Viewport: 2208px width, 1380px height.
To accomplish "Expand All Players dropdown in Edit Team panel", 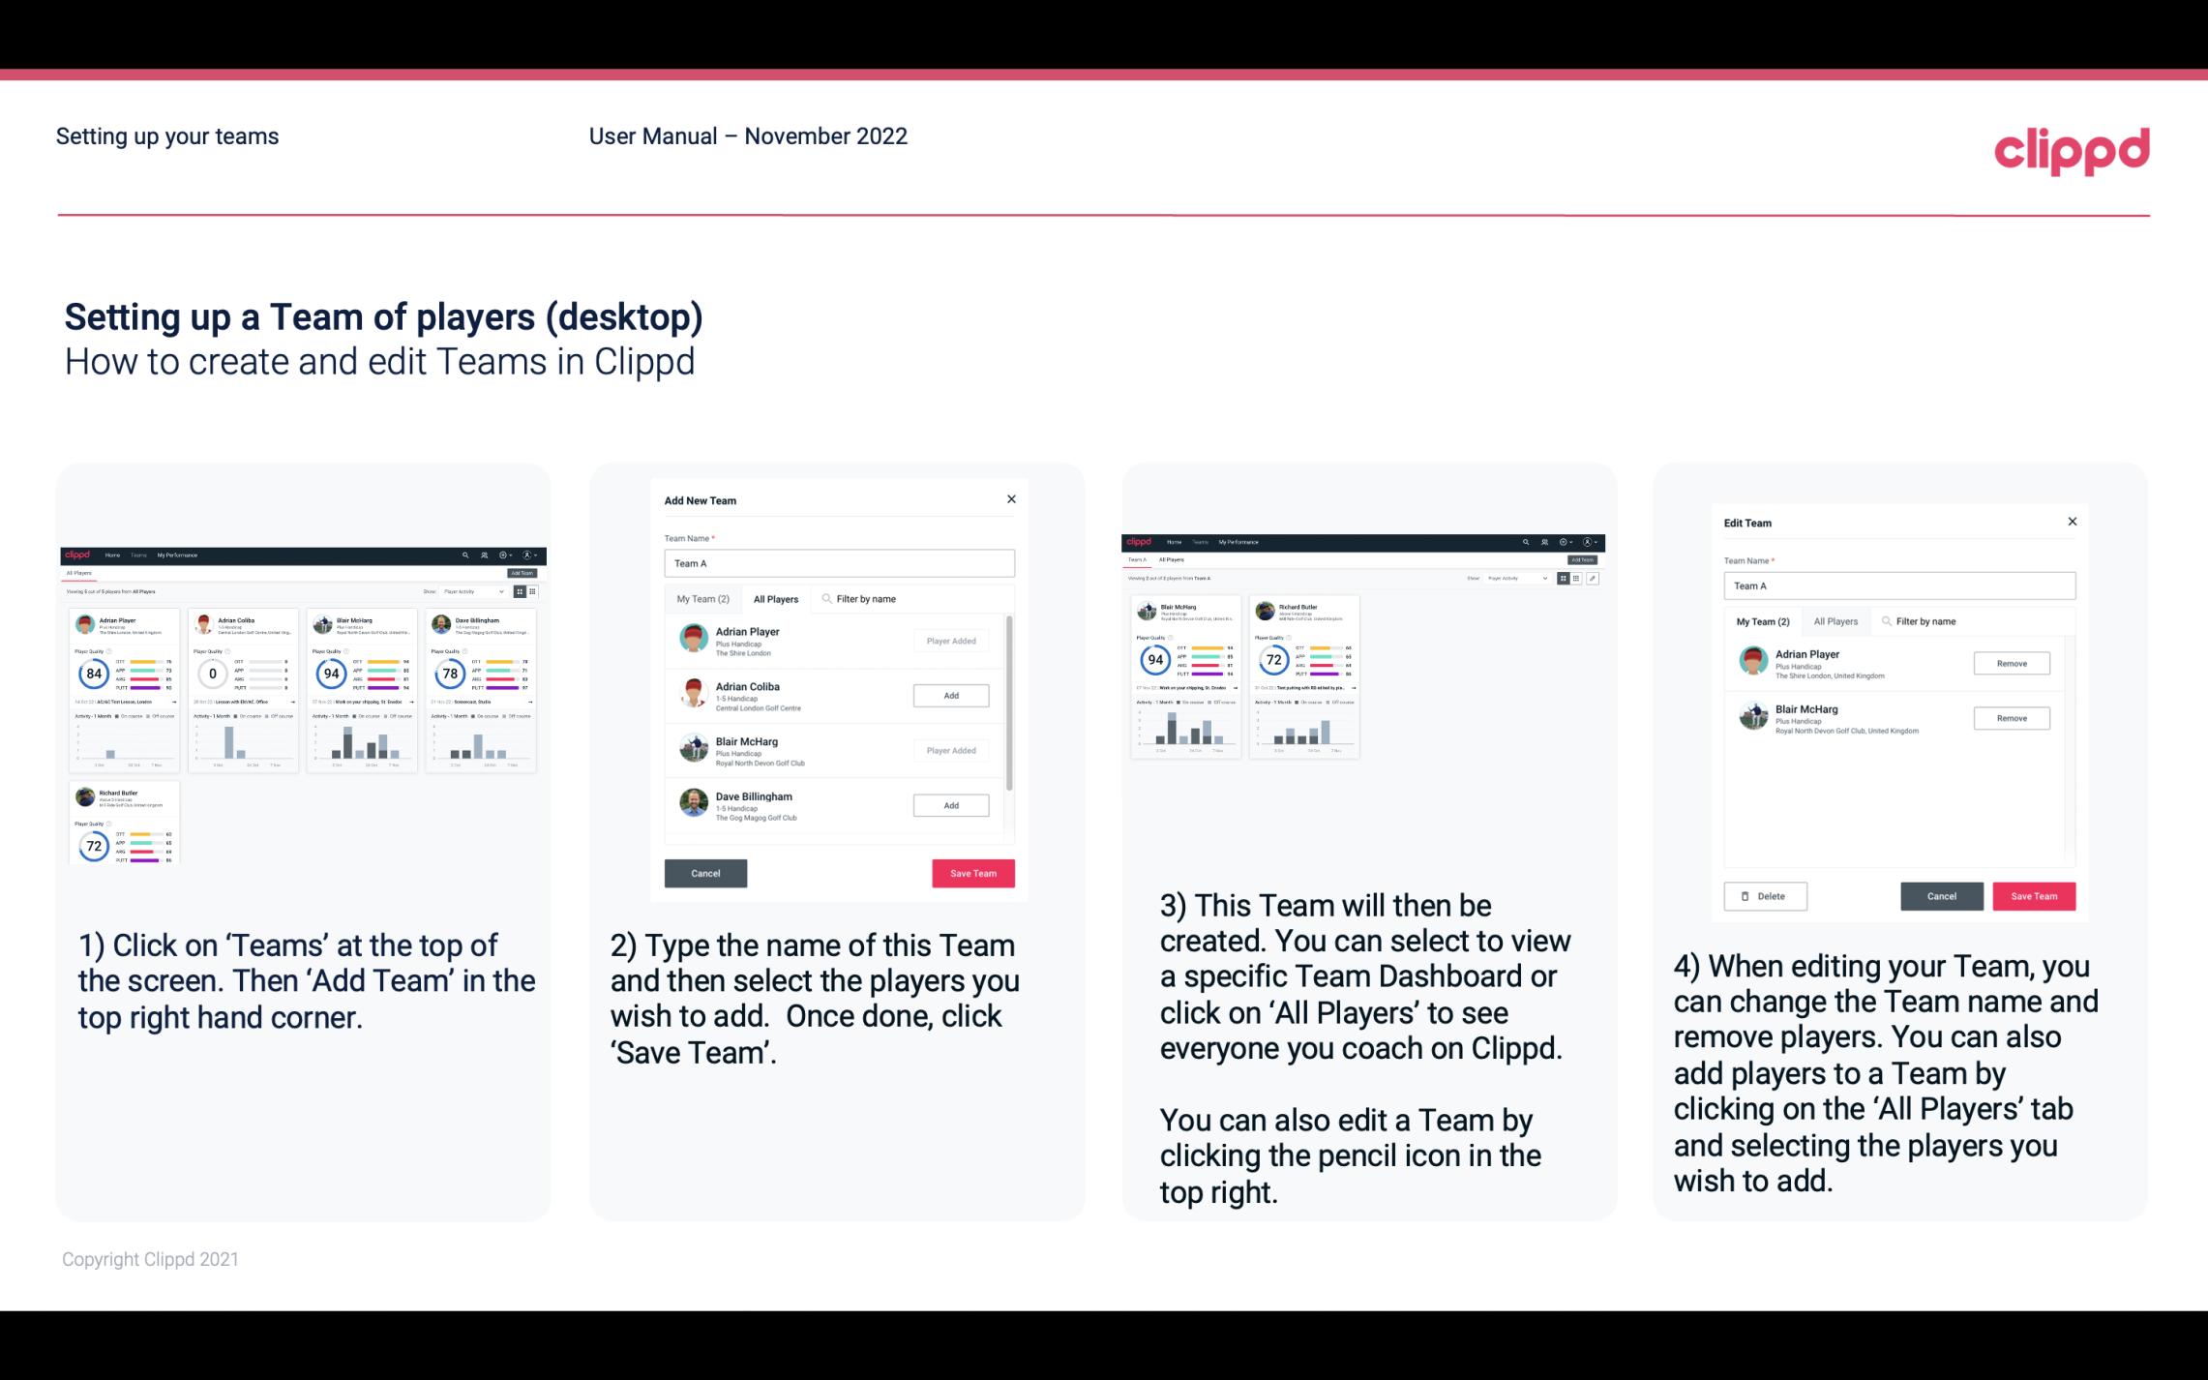I will (x=1839, y=621).
